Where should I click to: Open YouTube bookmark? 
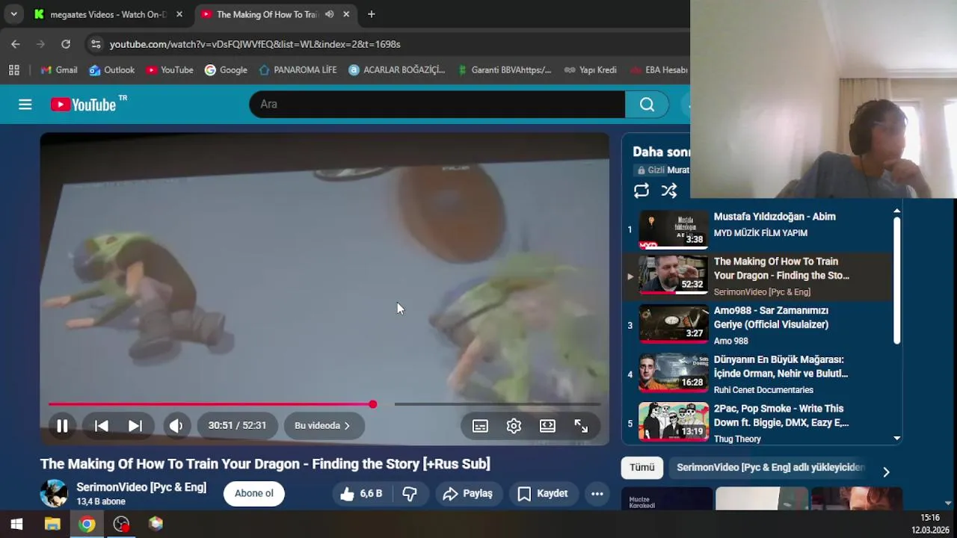(x=170, y=70)
